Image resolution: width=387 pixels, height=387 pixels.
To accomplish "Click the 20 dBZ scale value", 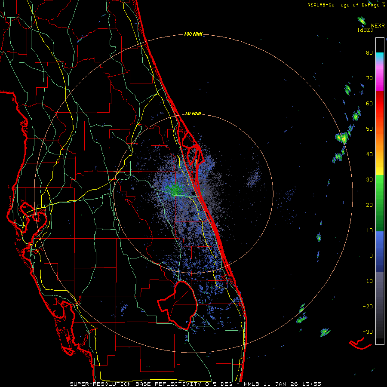I will point(369,205).
